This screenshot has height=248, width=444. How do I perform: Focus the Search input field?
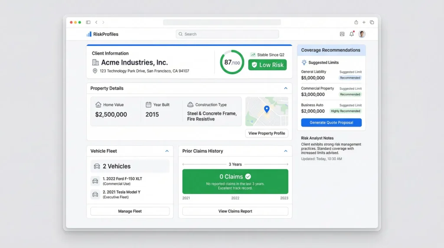pyautogui.click(x=227, y=34)
